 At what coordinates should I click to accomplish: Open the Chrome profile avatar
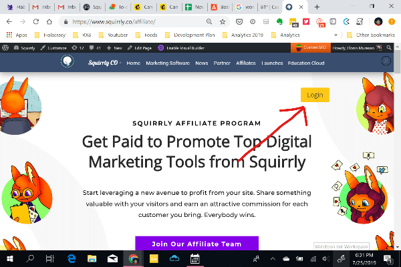[378, 22]
